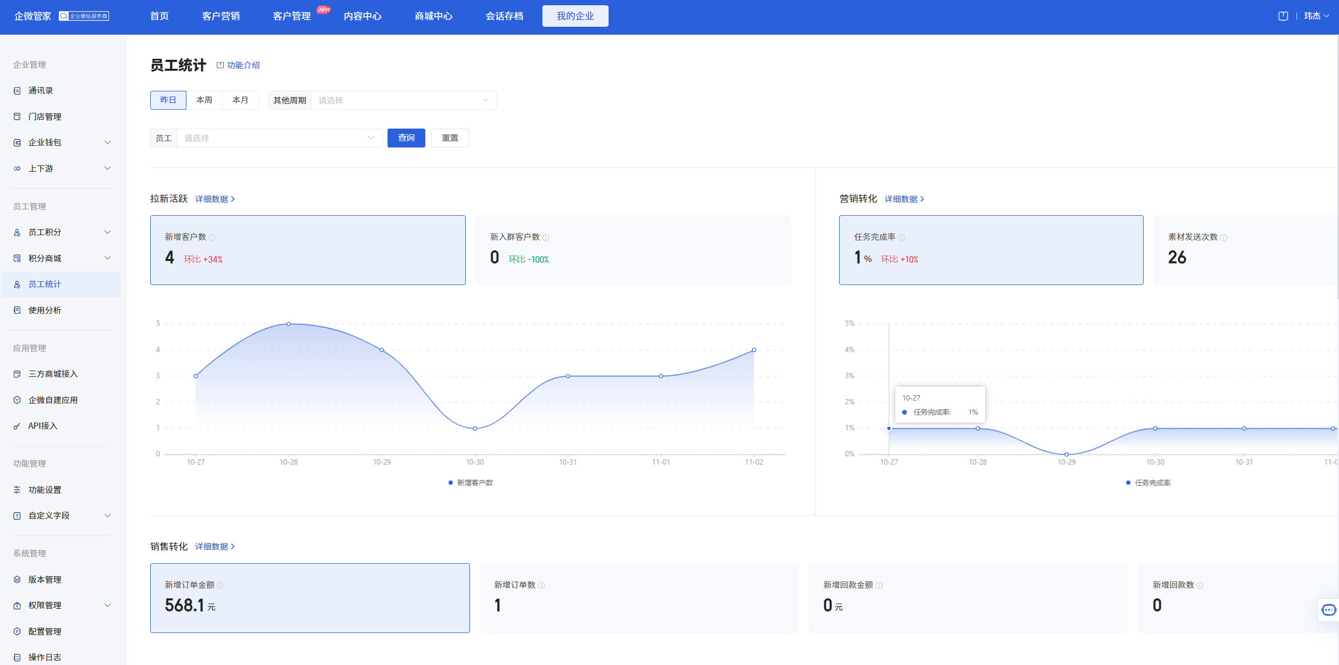
Task: Select 员工统计 in the sidebar
Action: pyautogui.click(x=61, y=284)
